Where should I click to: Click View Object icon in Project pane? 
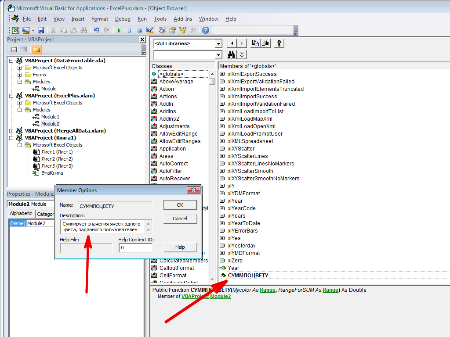24,50
